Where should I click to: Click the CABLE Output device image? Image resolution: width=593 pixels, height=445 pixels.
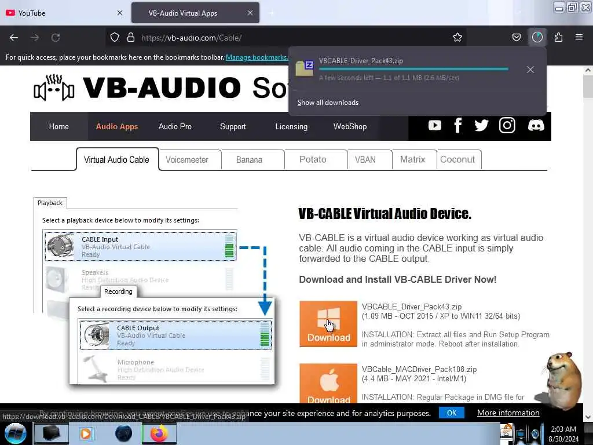click(x=97, y=335)
